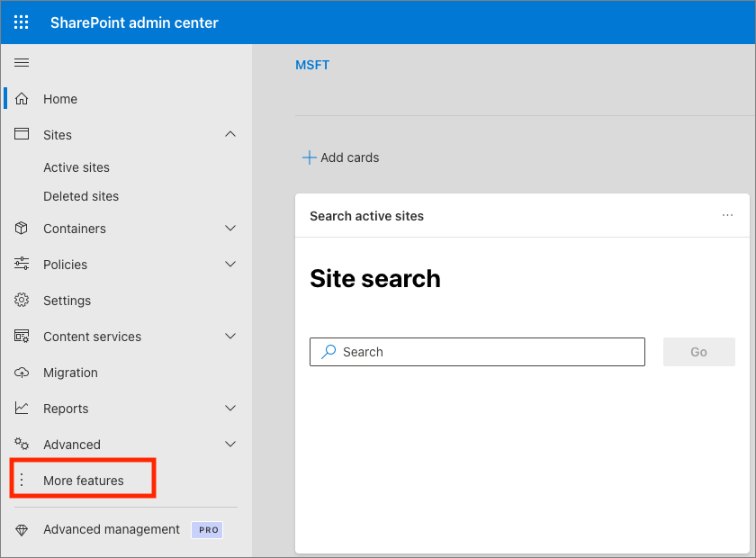Open the Search active sites card ellipsis menu
This screenshot has width=756, height=558.
[727, 215]
